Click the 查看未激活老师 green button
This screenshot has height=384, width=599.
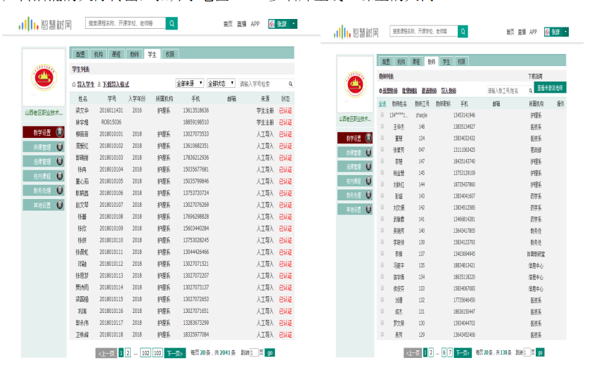tap(550, 88)
